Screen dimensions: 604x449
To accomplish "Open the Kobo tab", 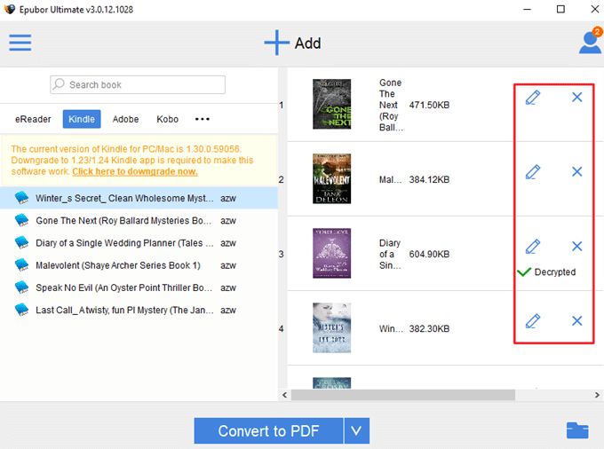I will pos(167,119).
